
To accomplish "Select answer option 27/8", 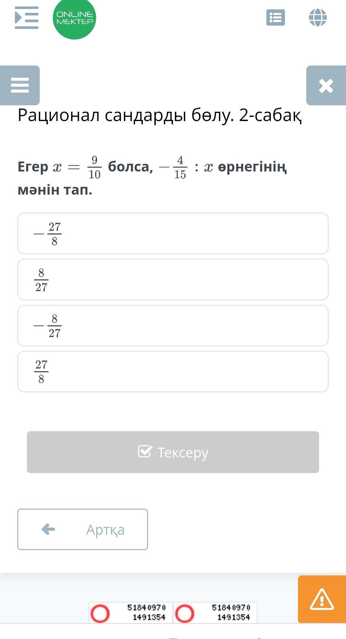I will click(x=173, y=372).
